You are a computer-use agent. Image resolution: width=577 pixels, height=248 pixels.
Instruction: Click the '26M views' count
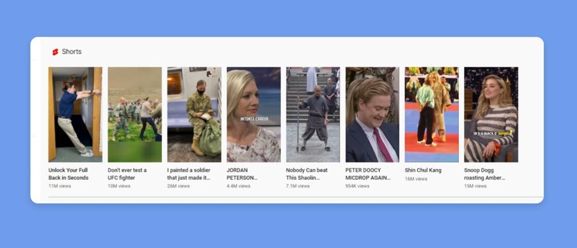[178, 186]
